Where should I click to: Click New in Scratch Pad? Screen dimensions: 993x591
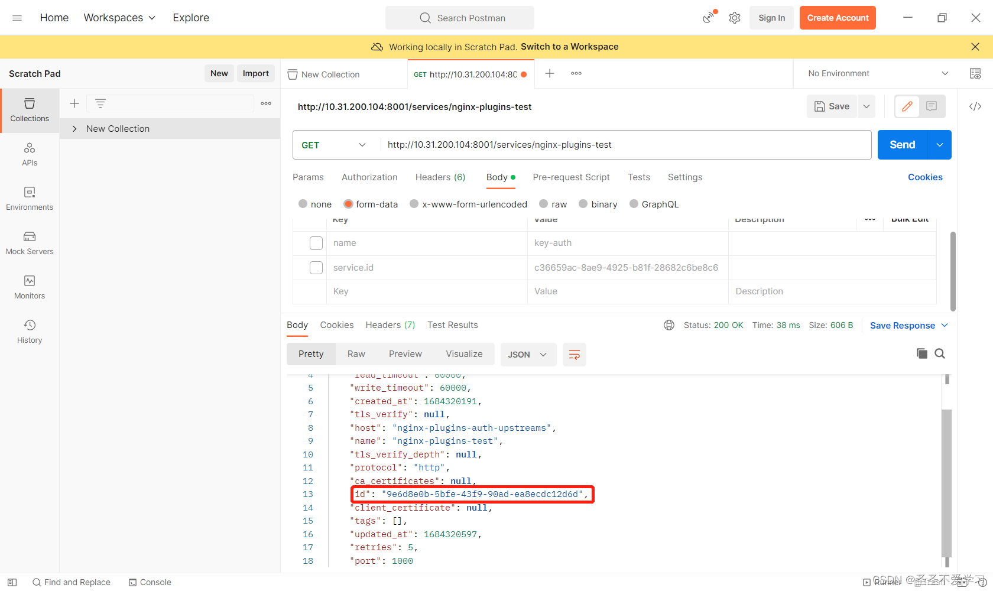[x=219, y=73]
